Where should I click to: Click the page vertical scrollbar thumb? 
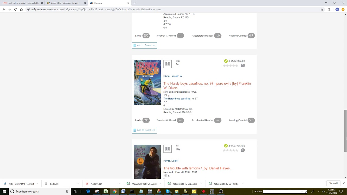point(345,131)
